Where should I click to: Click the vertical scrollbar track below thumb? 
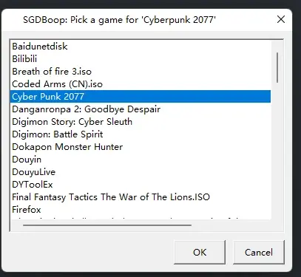click(277, 150)
